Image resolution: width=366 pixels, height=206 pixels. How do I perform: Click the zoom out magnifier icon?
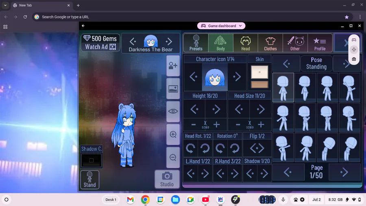coord(173,158)
